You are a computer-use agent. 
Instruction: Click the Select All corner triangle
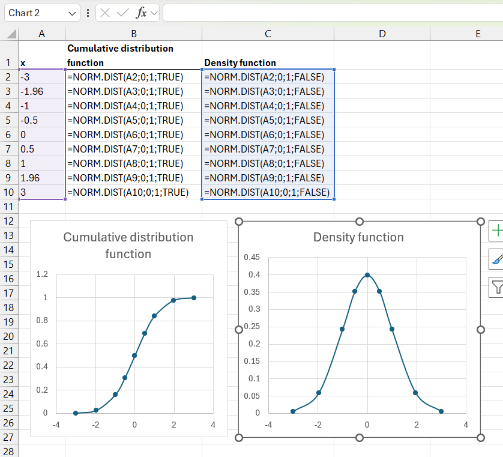tap(11, 34)
